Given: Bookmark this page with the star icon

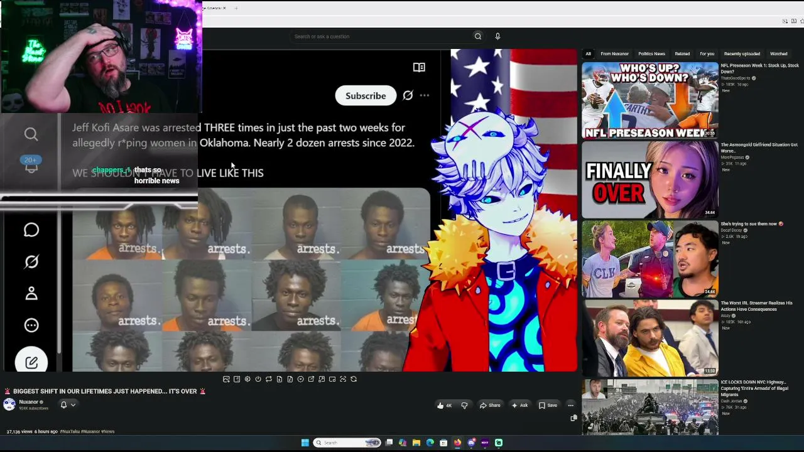Looking at the screenshot, I should click(801, 21).
